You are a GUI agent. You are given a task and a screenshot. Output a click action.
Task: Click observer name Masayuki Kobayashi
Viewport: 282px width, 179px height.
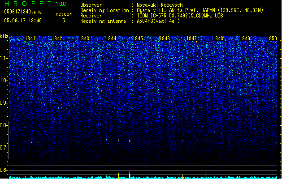tap(161, 5)
